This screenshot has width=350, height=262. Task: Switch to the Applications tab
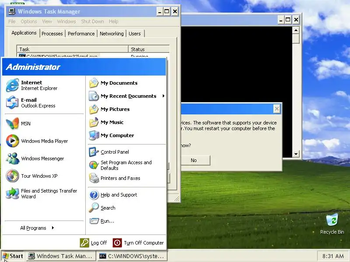coord(24,33)
